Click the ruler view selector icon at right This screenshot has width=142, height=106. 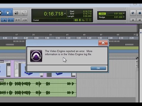pos(137,35)
